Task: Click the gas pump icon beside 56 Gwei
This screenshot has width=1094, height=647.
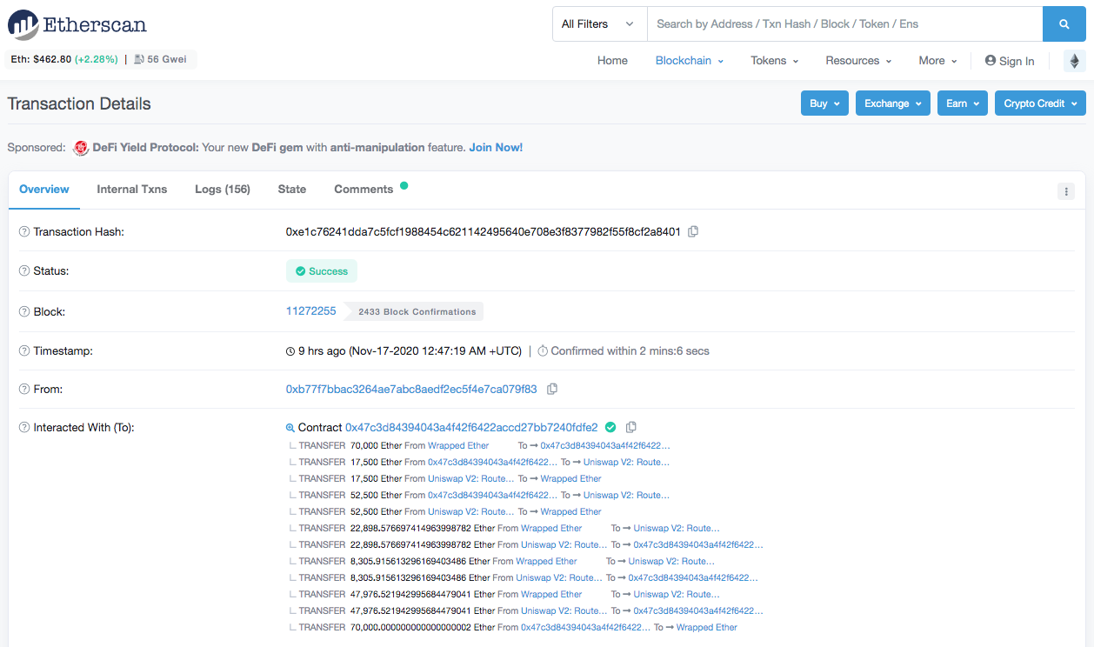Action: [139, 60]
